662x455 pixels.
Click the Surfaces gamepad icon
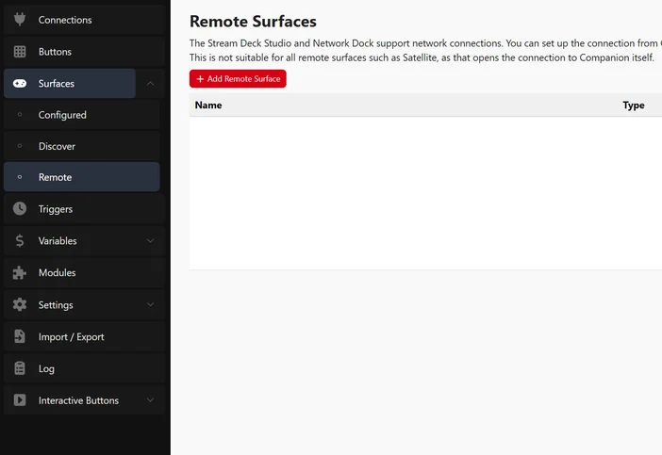20,84
